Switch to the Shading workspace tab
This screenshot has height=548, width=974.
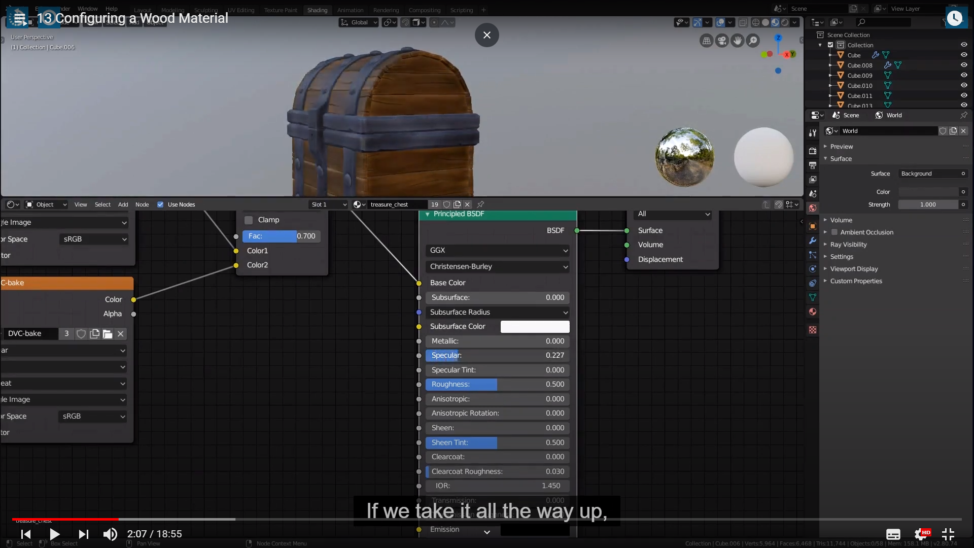coord(317,10)
